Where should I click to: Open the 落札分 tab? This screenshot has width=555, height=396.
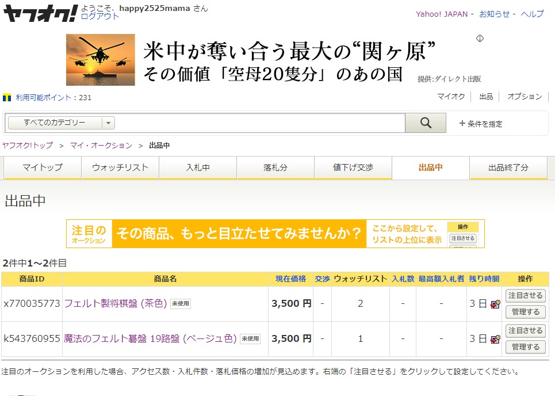pos(275,167)
